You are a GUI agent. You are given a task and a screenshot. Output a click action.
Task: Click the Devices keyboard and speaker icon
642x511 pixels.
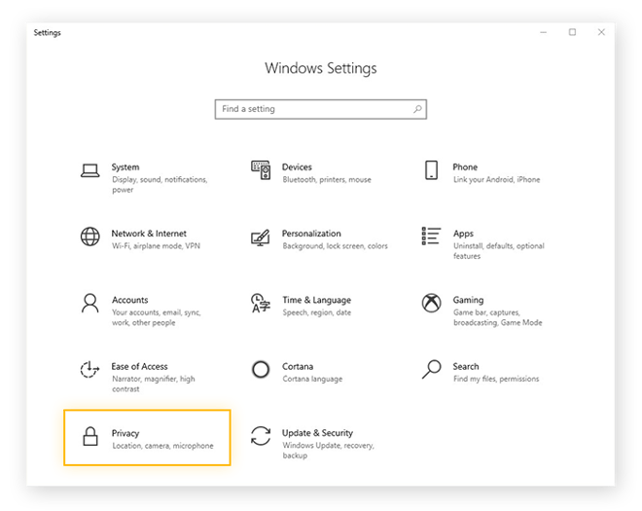coord(261,170)
